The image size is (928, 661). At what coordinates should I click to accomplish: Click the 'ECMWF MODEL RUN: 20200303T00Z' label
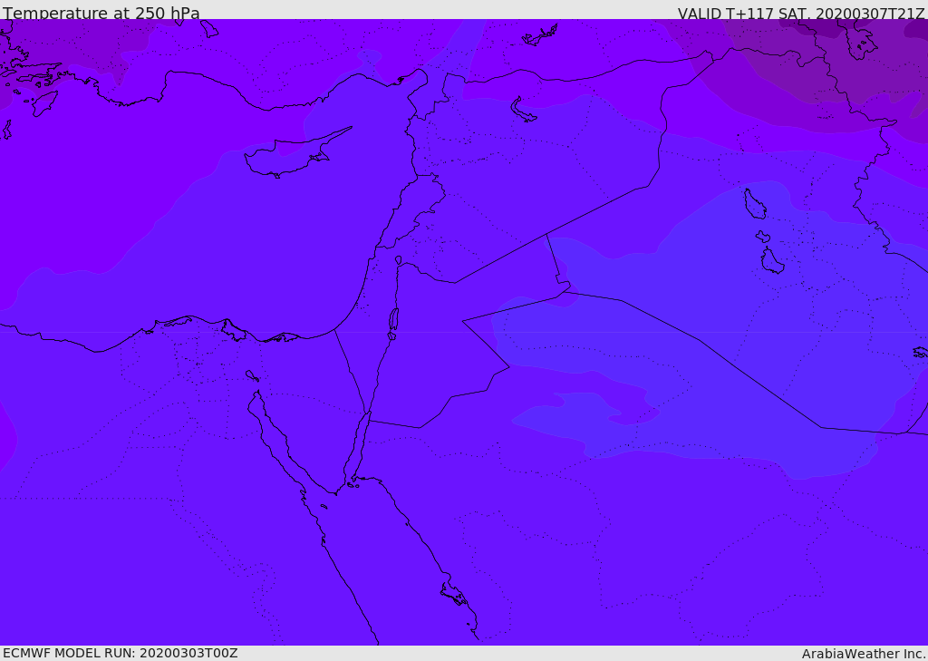click(x=121, y=653)
